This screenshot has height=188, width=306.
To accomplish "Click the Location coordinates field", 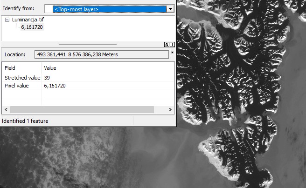I will [x=101, y=54].
